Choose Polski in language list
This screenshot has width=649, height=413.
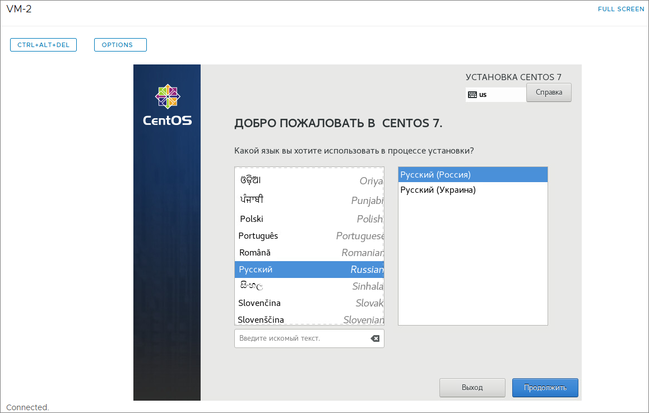point(309,219)
